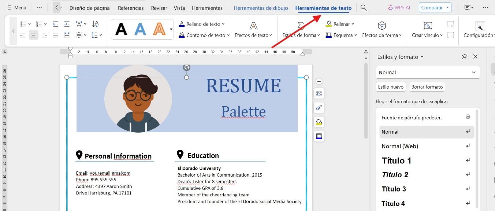Expand the line spacing options
Image resolution: width=495 pixels, height=211 pixels.
(96, 35)
